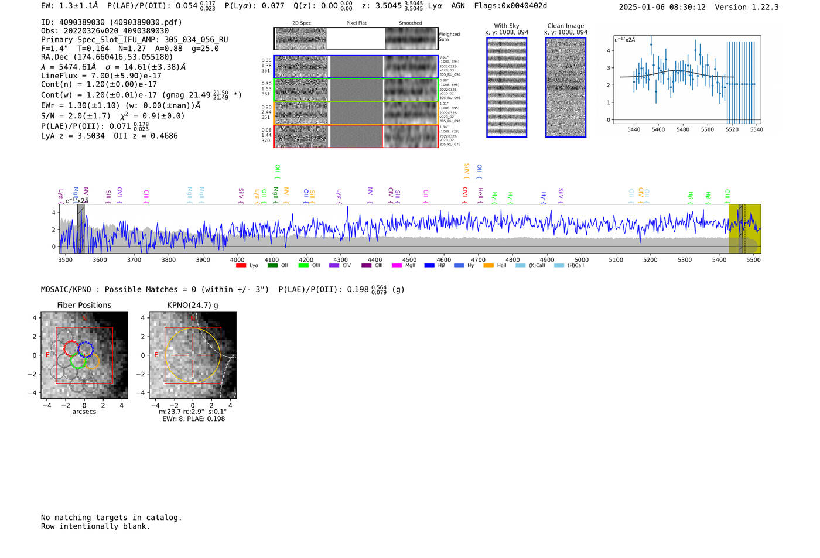Click the emission line fit plot
The width and height of the screenshot is (820, 558).
688,79
